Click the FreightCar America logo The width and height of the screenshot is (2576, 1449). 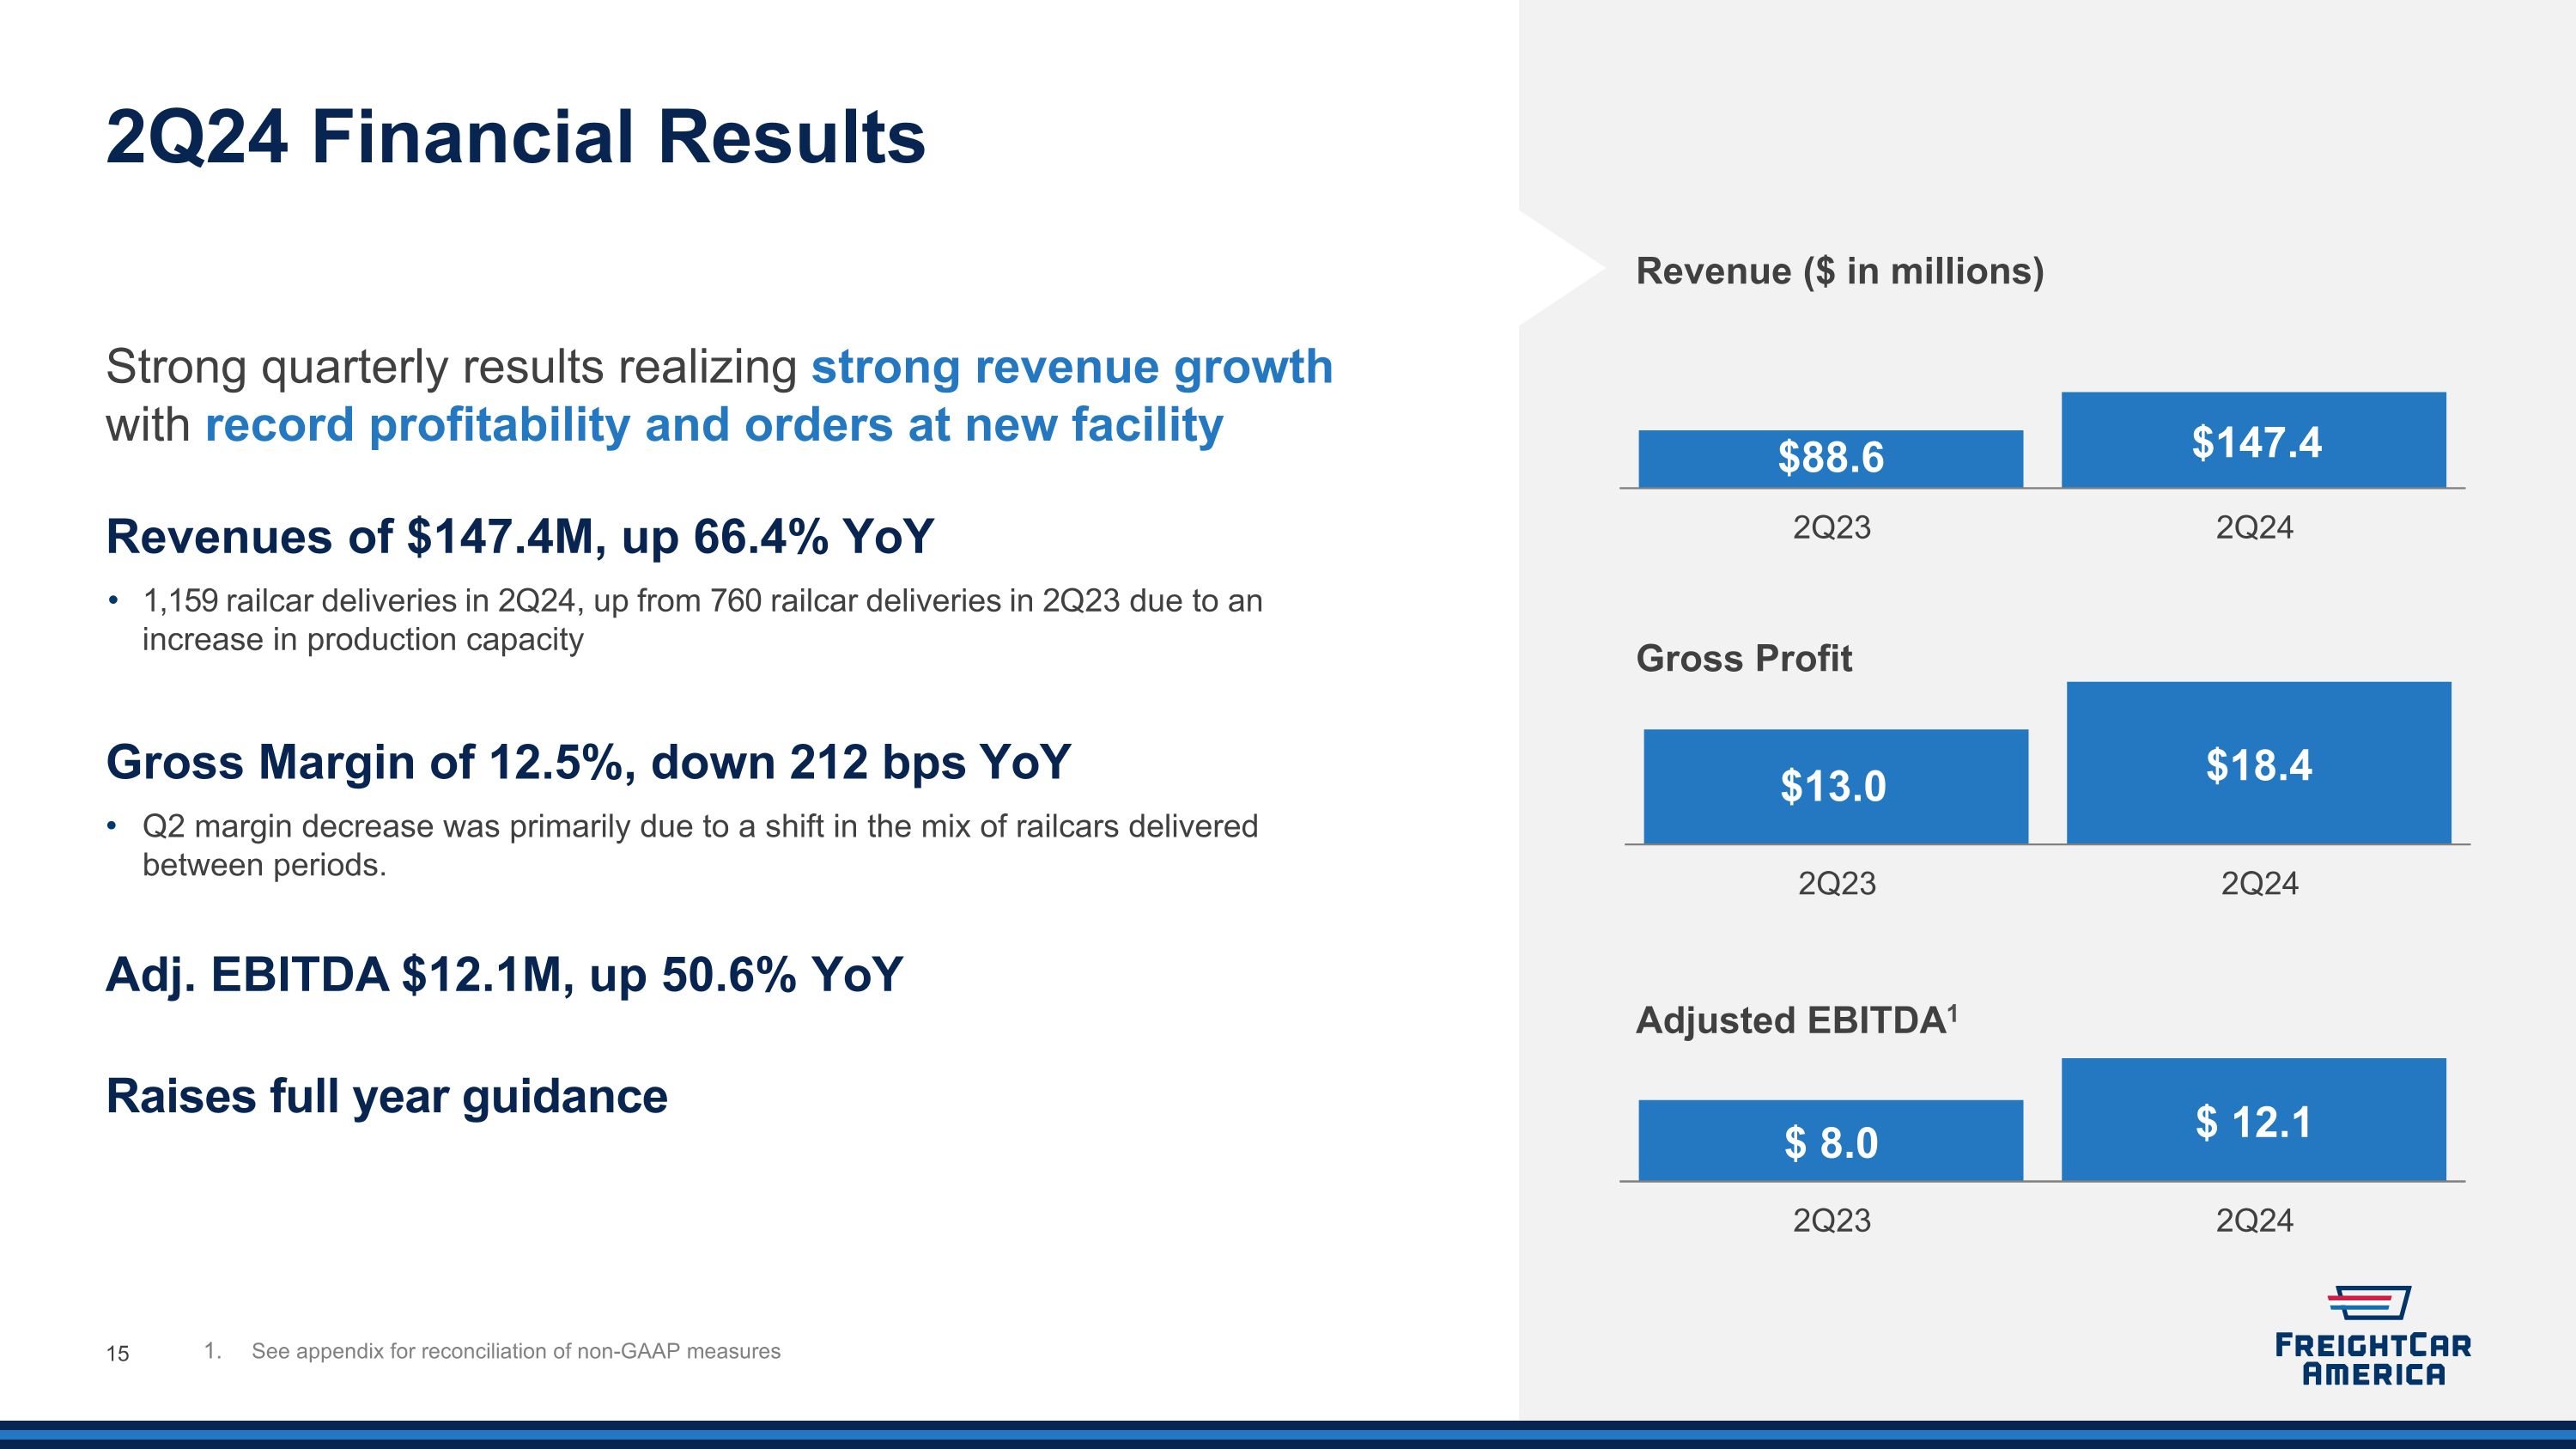(2372, 1336)
